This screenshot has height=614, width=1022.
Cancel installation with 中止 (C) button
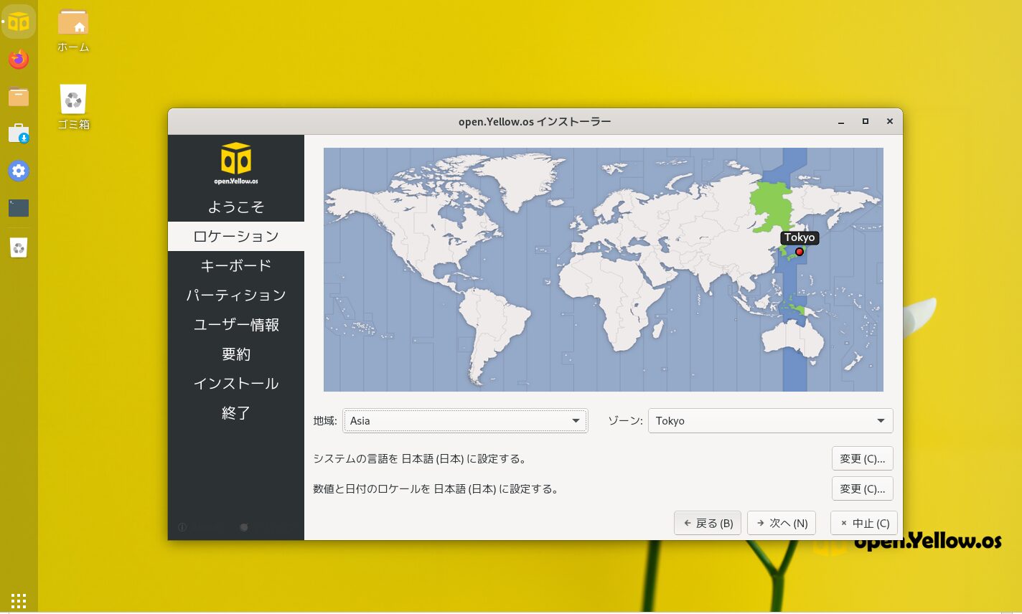(x=864, y=524)
